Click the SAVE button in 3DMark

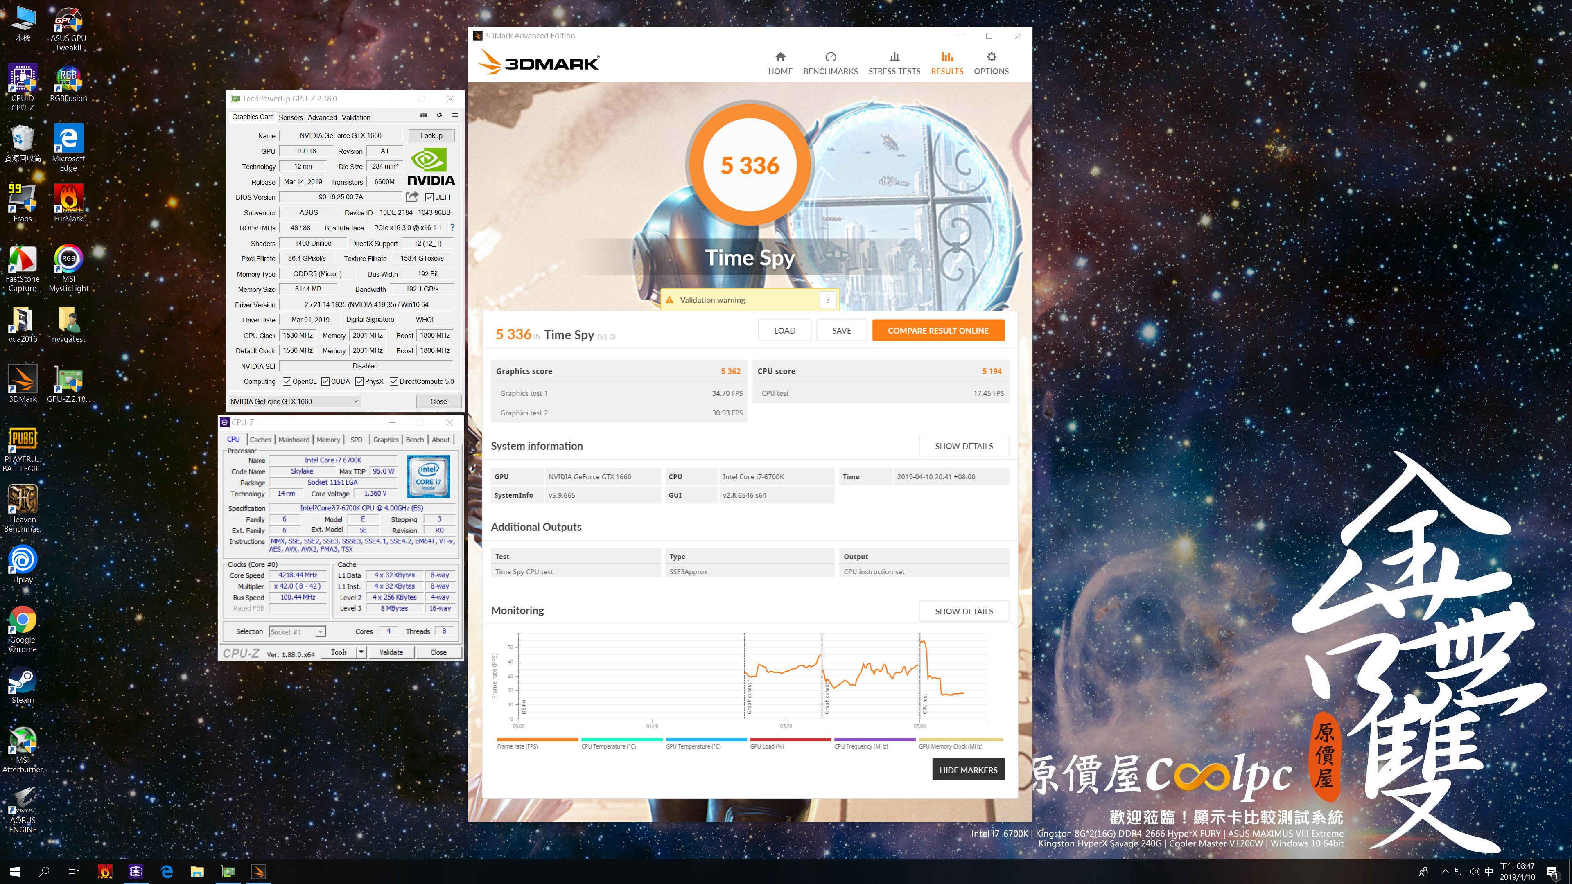841,330
